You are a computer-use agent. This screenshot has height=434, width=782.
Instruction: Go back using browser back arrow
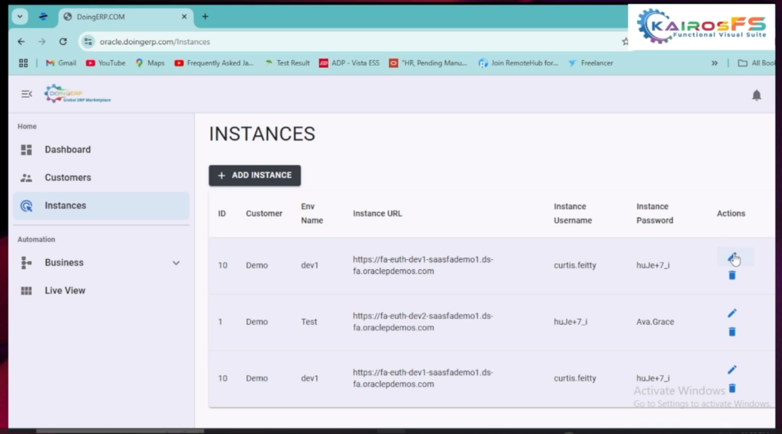[21, 41]
